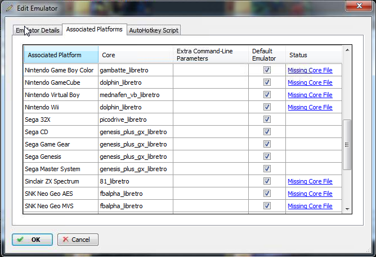Open Missing Core File link for SNK Neo Geo AES

coord(310,194)
